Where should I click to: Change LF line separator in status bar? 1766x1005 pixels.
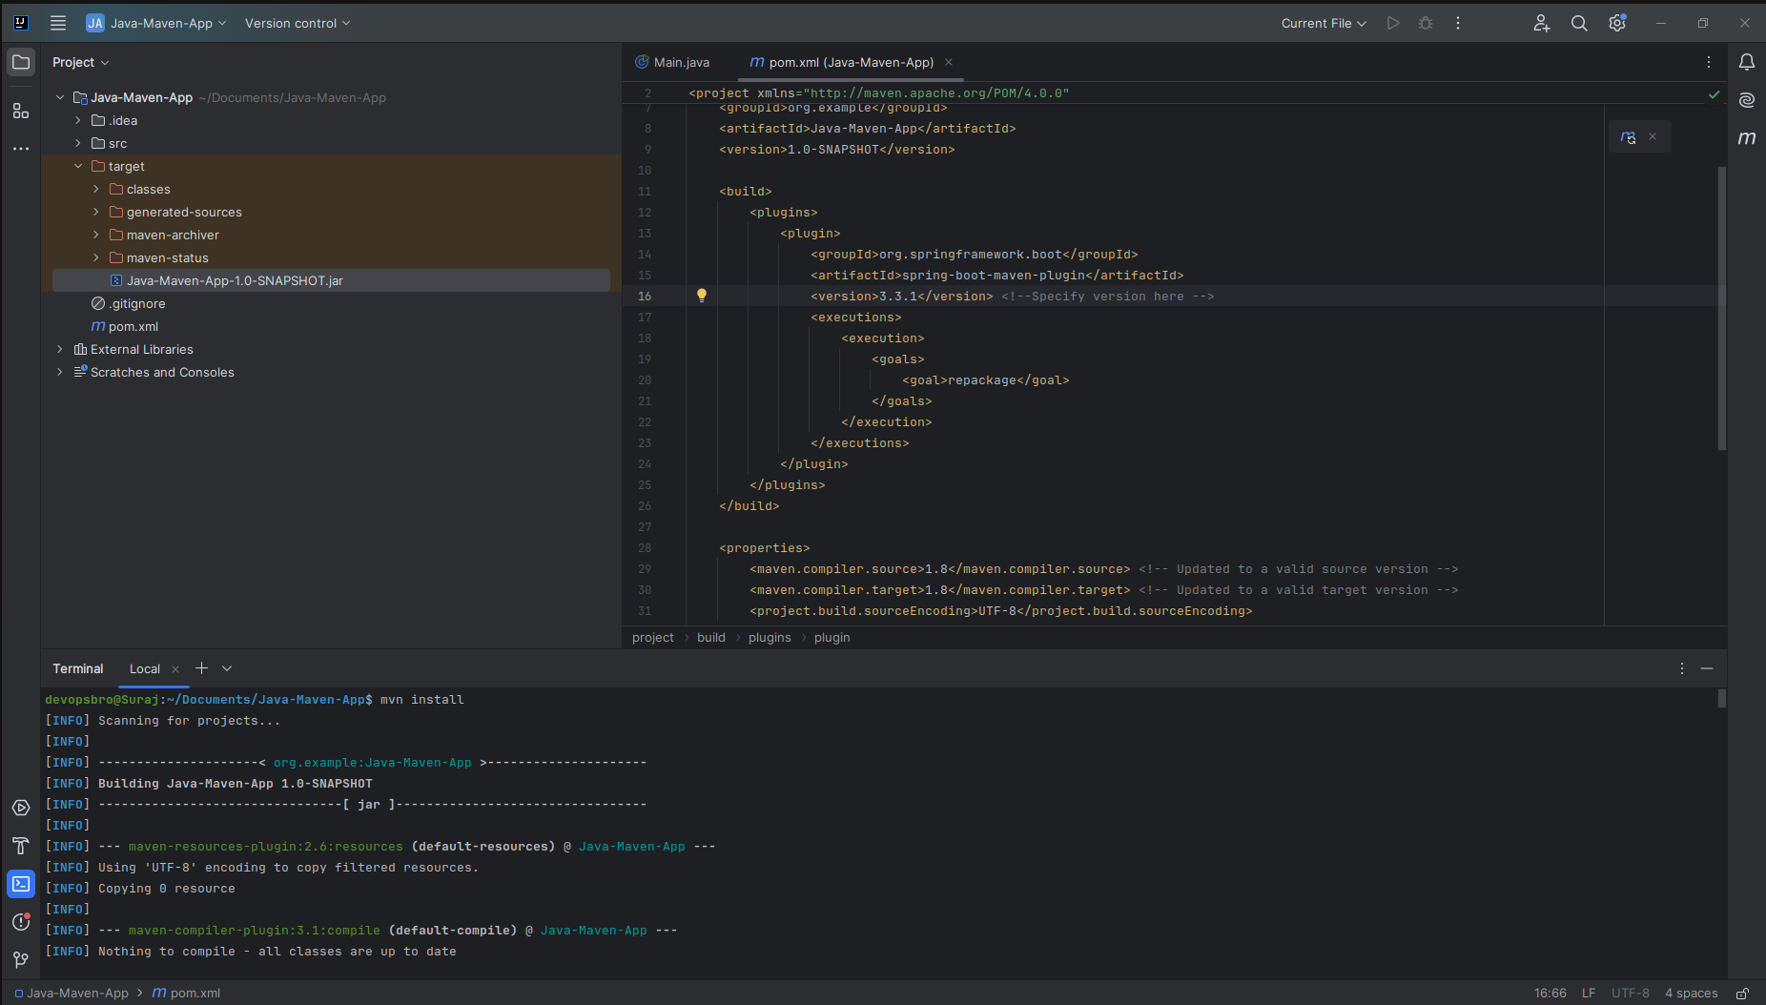(1589, 994)
